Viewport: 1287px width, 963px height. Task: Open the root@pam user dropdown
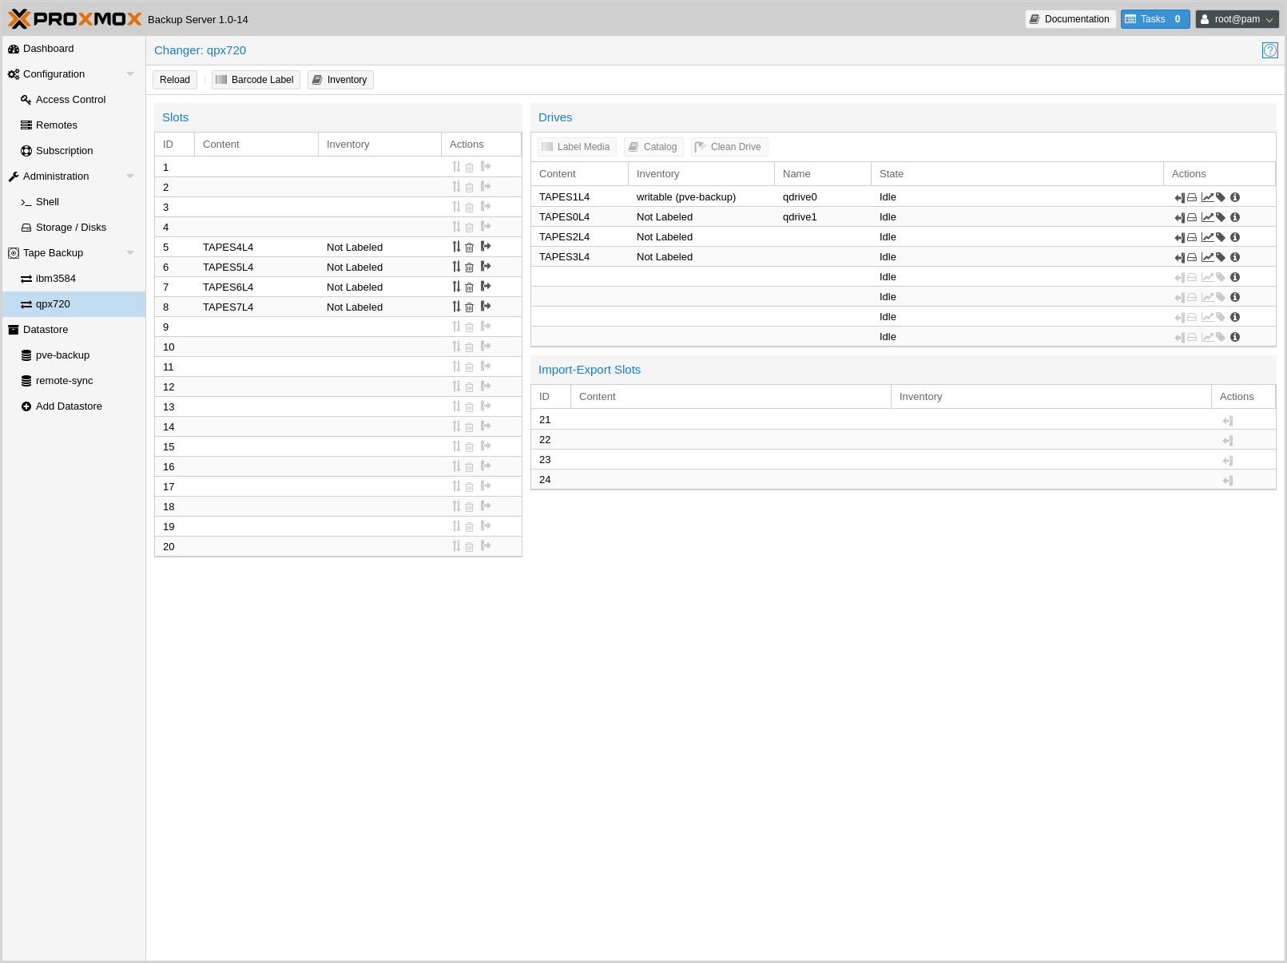point(1237,19)
